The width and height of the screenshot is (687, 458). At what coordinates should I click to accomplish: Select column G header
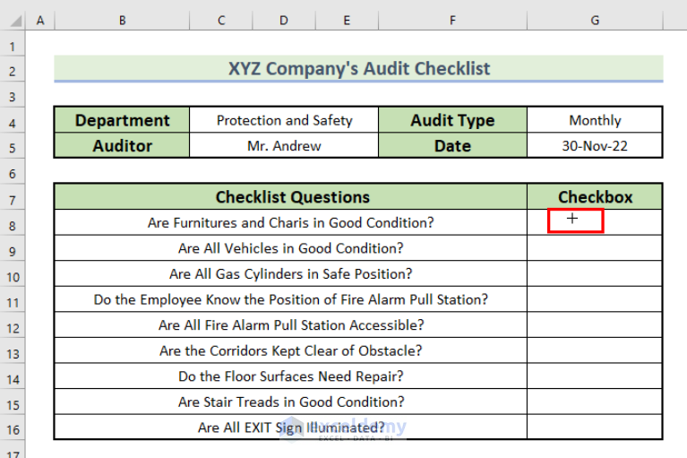595,20
